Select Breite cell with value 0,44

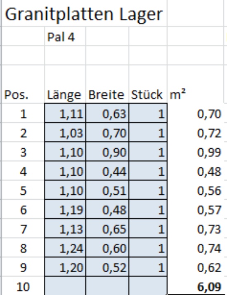click(x=107, y=171)
